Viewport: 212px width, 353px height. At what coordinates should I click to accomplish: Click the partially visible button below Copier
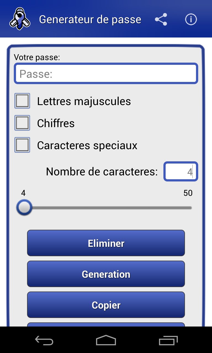[106, 325]
